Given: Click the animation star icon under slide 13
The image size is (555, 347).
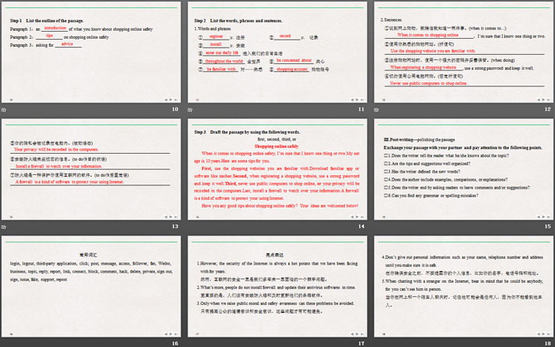Looking at the screenshot, I should point(6,227).
